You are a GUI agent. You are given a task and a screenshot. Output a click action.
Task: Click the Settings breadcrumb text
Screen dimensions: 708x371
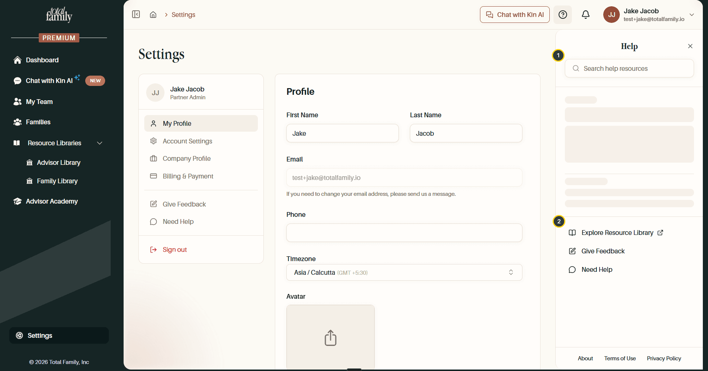point(183,15)
